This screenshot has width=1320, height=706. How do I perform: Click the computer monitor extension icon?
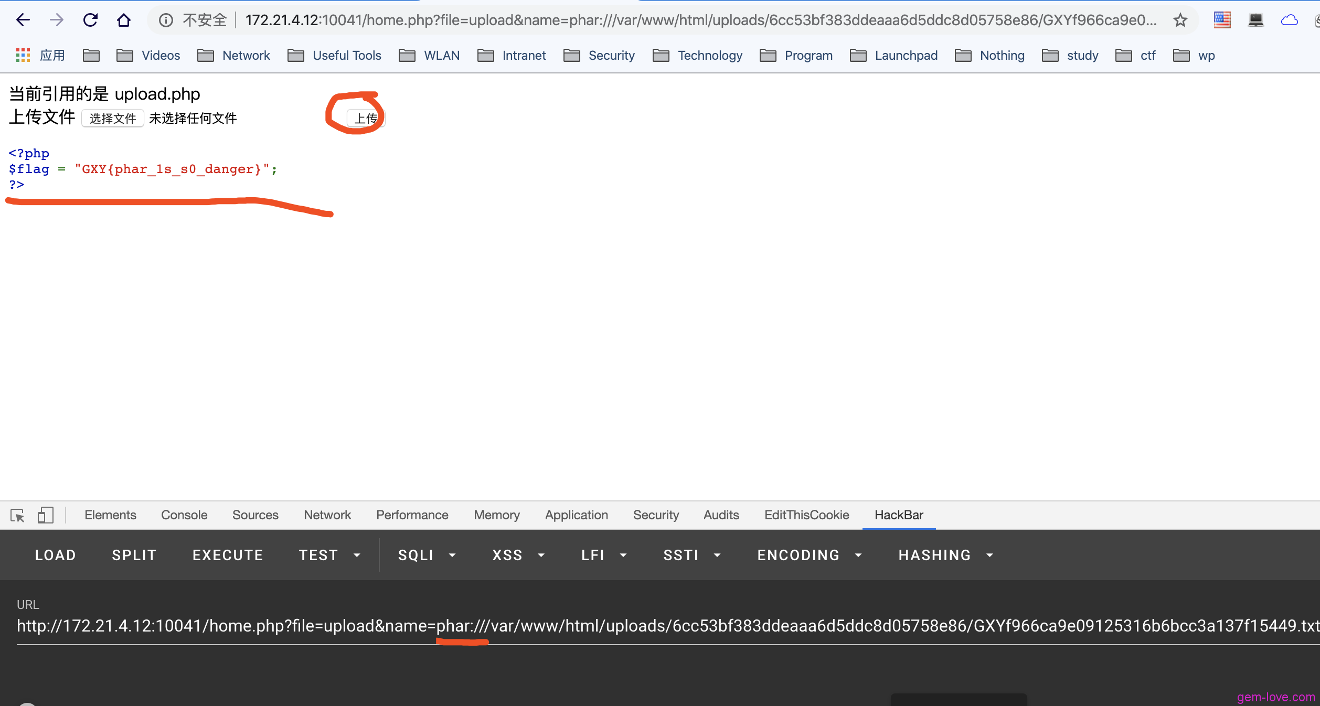point(1255,20)
